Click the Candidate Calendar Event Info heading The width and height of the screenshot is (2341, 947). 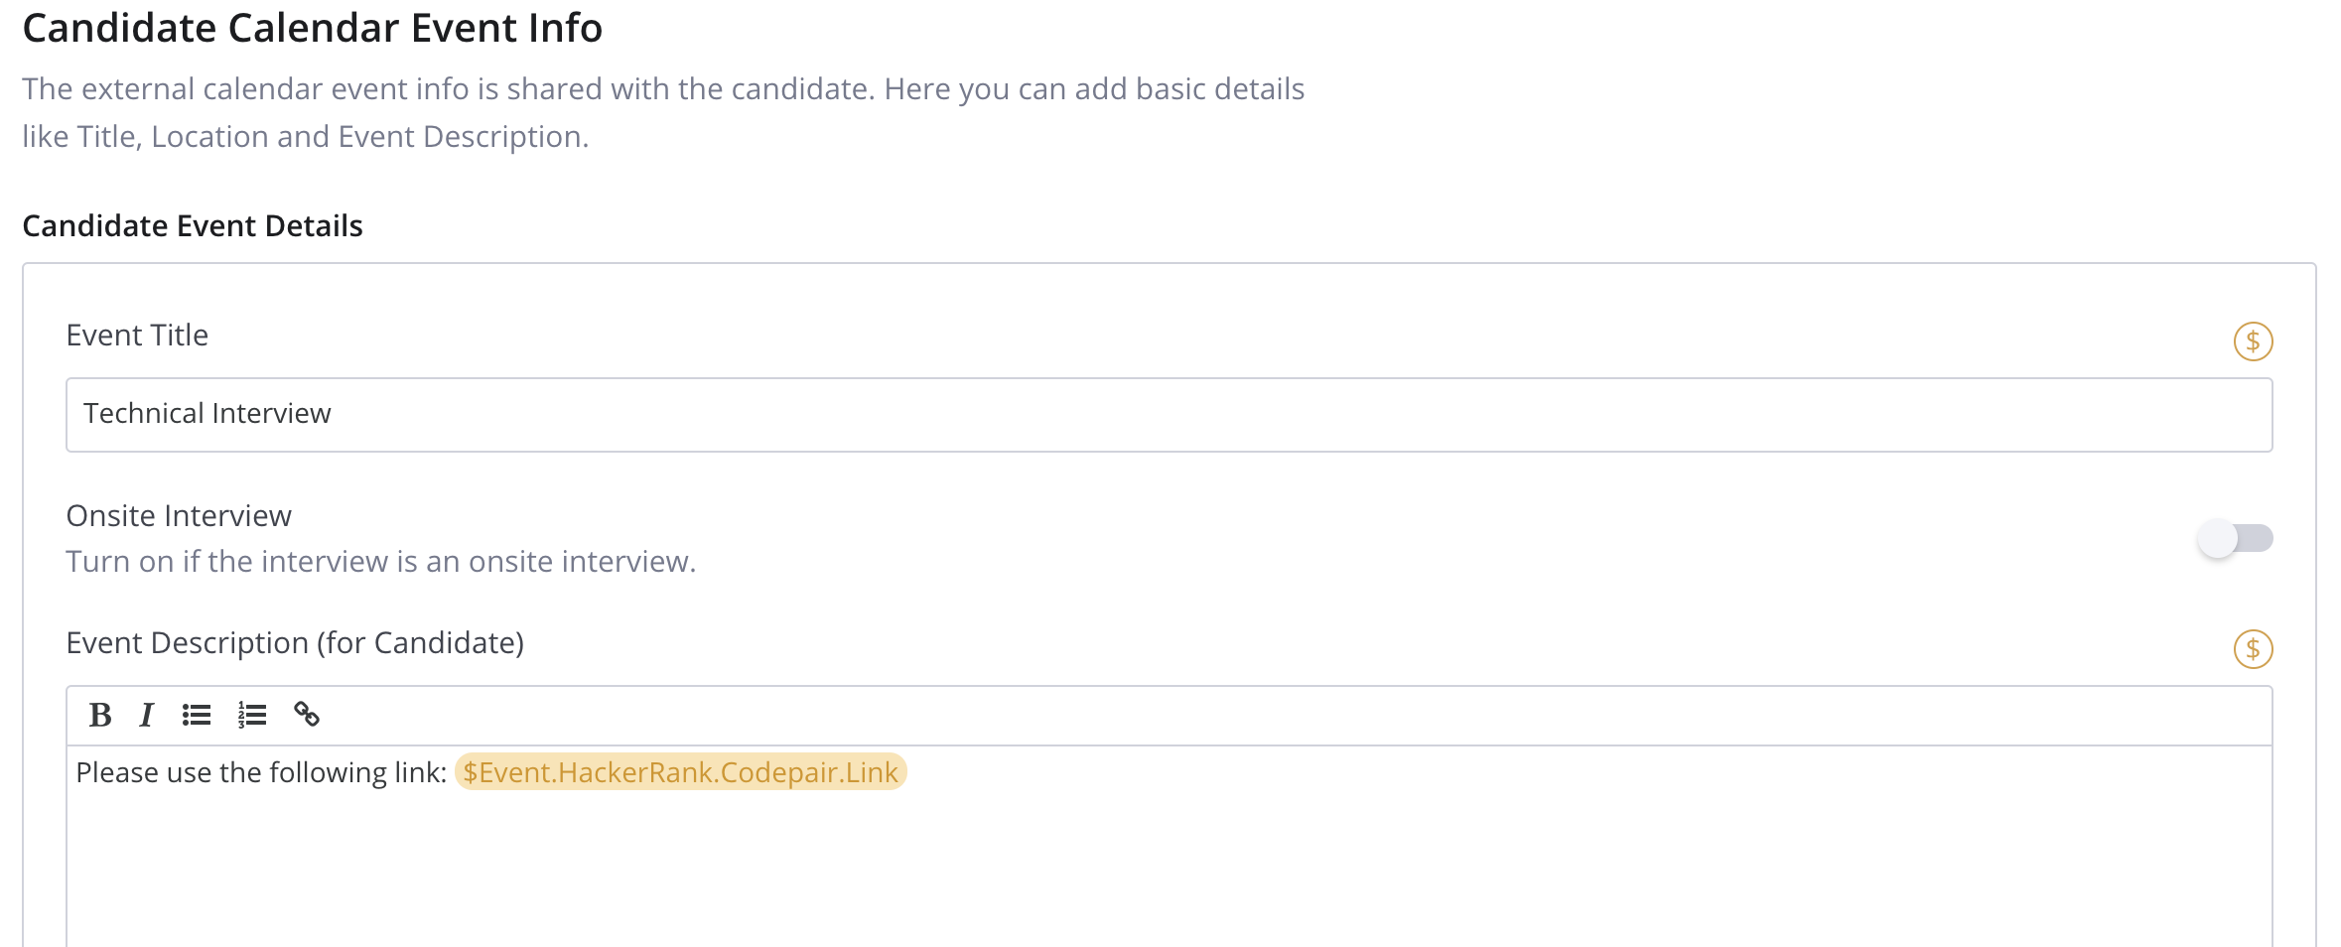(x=312, y=28)
